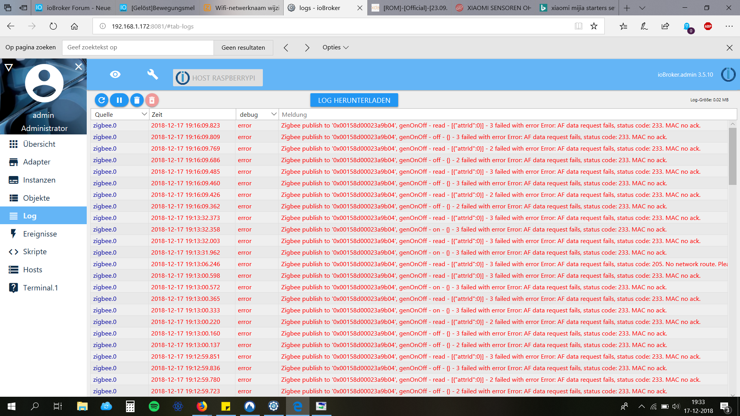The image size is (740, 416).
Task: Open Adapter in the sidebar
Action: (37, 162)
